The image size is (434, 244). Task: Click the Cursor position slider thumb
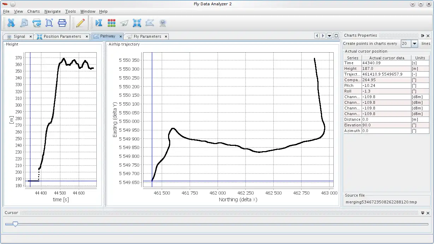[x=15, y=224]
